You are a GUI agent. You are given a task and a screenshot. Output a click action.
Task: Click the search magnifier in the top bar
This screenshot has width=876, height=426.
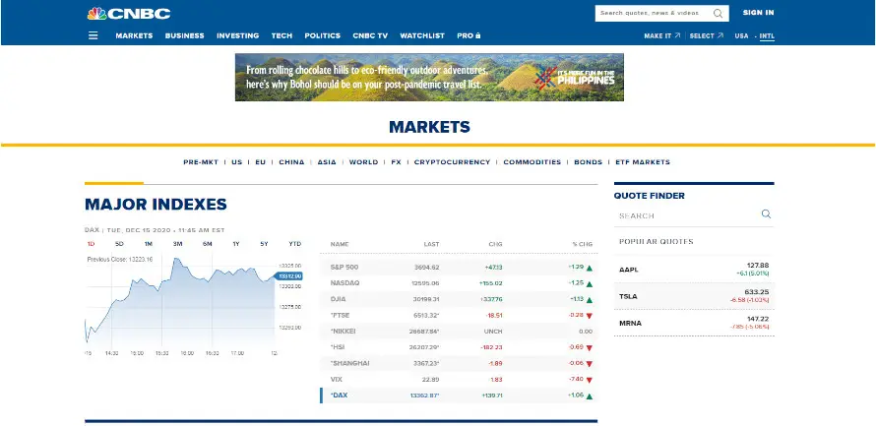pos(718,13)
